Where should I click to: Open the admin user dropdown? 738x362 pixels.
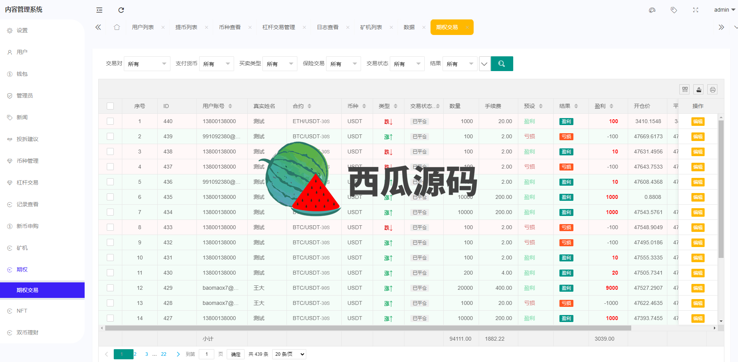click(724, 10)
